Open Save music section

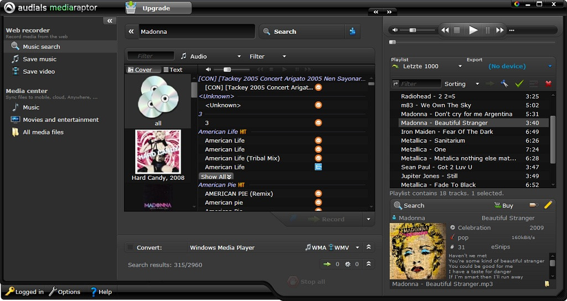click(39, 59)
